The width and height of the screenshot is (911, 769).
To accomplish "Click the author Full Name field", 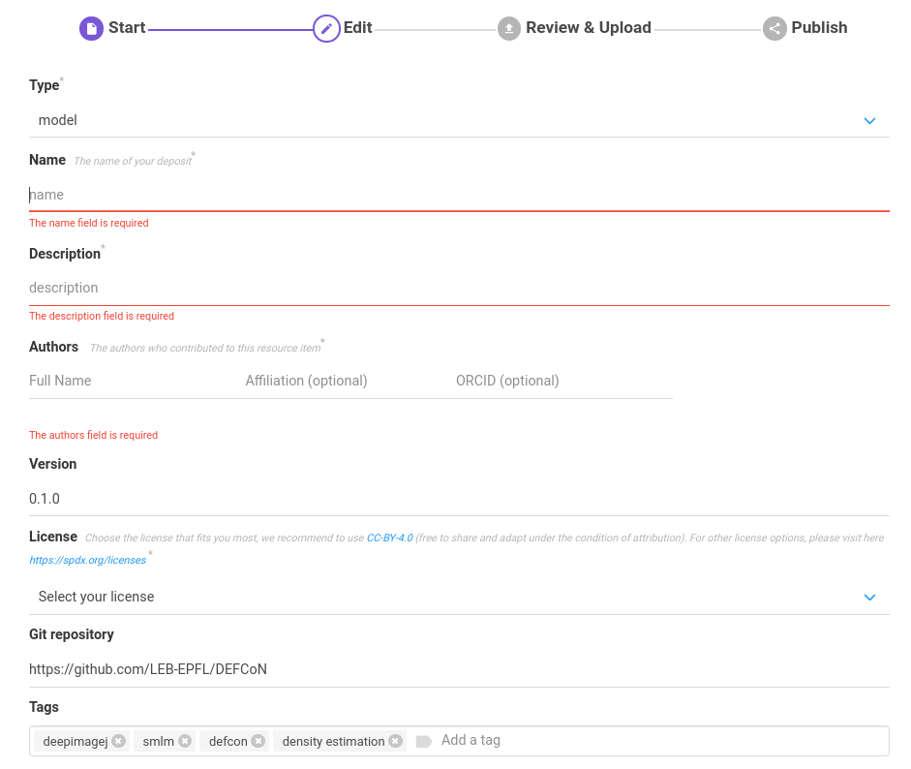I will pos(135,381).
